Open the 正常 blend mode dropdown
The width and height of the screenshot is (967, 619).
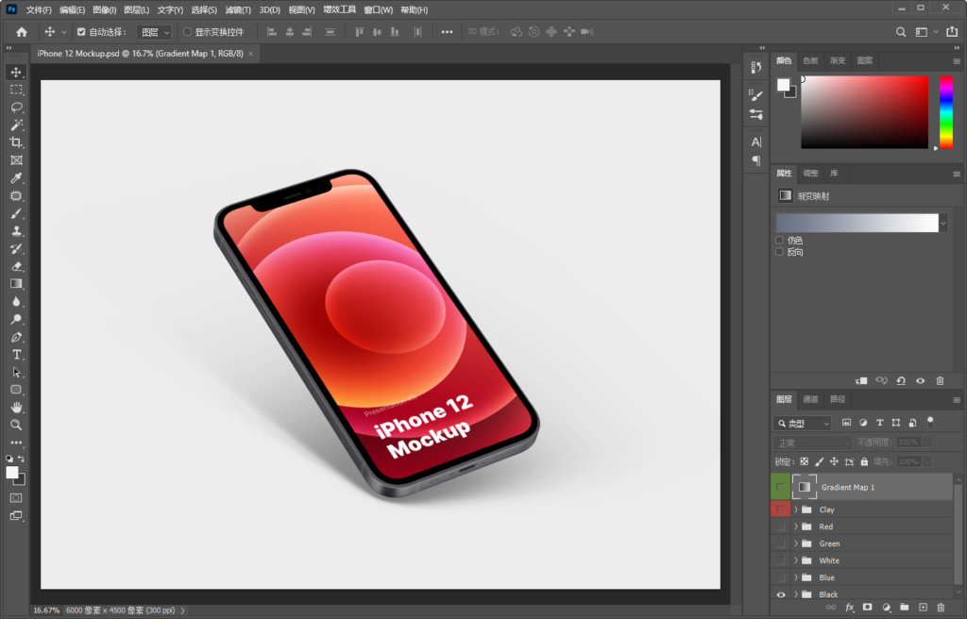coord(812,443)
